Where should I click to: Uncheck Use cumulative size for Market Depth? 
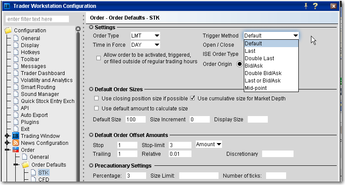coord(192,98)
